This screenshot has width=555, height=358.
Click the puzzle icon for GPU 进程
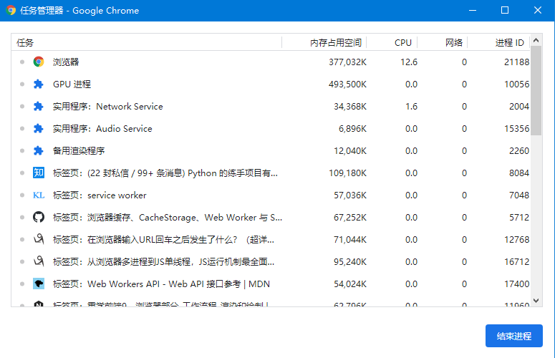[x=39, y=84]
